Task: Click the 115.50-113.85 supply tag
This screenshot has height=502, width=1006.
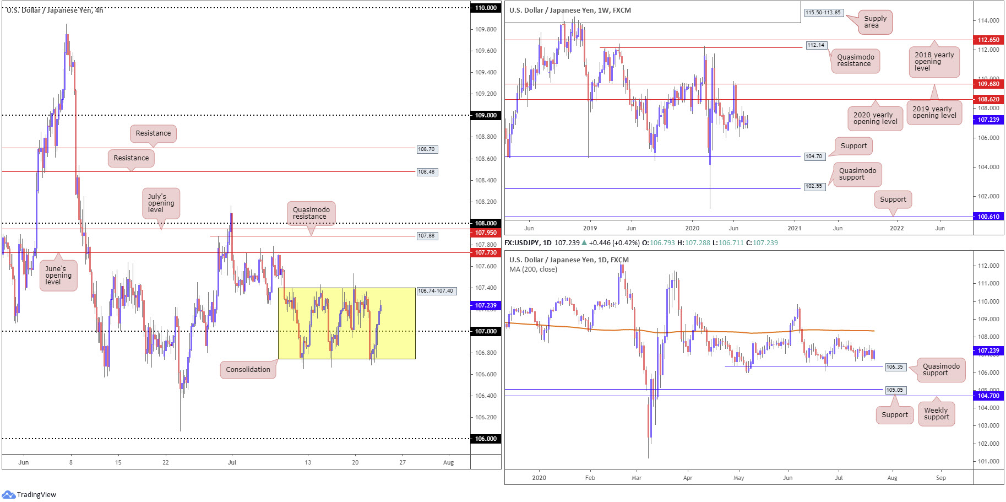Action: 824,13
